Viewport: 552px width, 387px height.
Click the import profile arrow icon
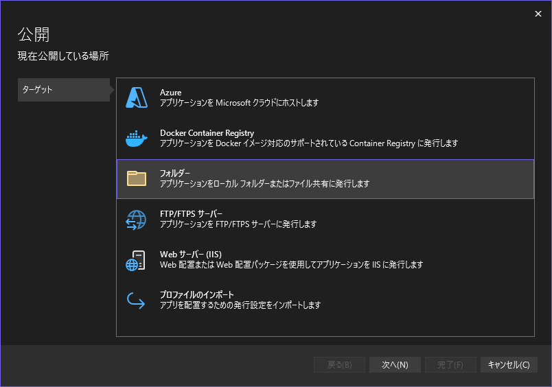pyautogui.click(x=136, y=301)
